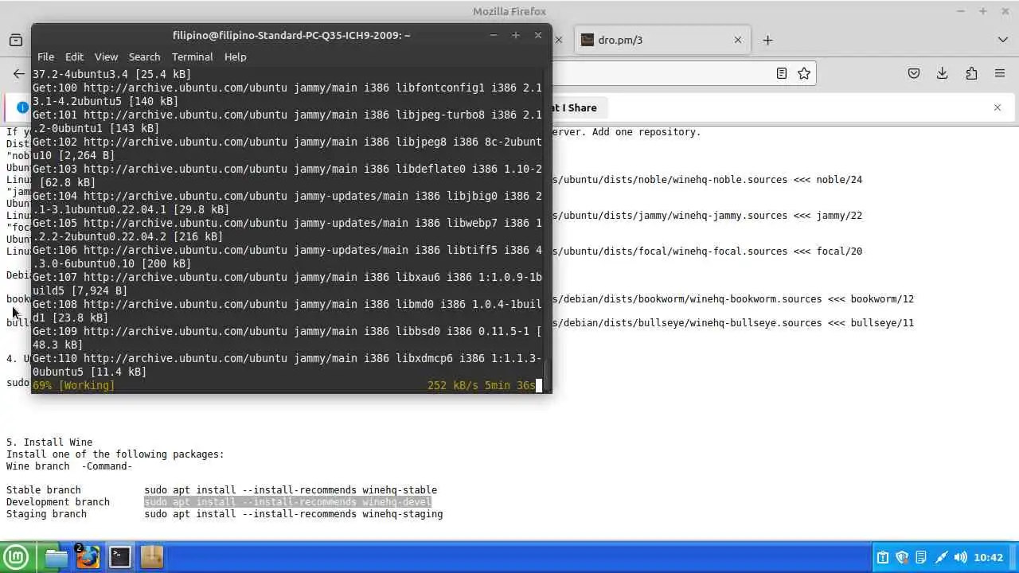The image size is (1019, 573).
Task: Open the file manager from taskbar
Action: pos(56,557)
